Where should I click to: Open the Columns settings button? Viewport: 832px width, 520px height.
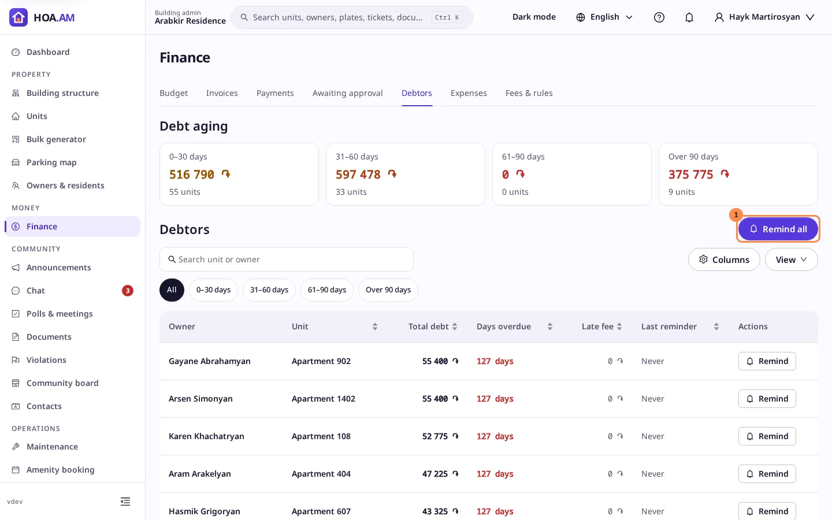[724, 259]
